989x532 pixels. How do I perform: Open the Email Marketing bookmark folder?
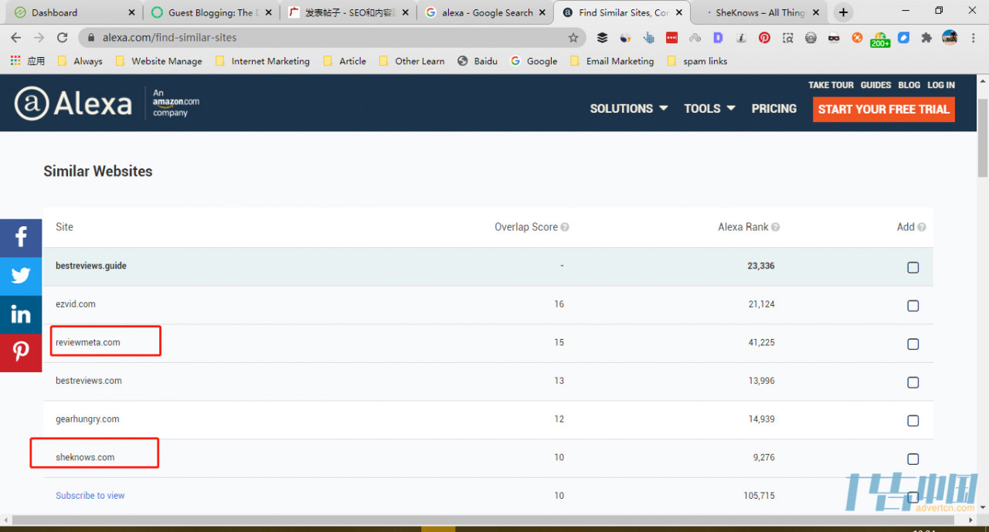click(x=612, y=61)
